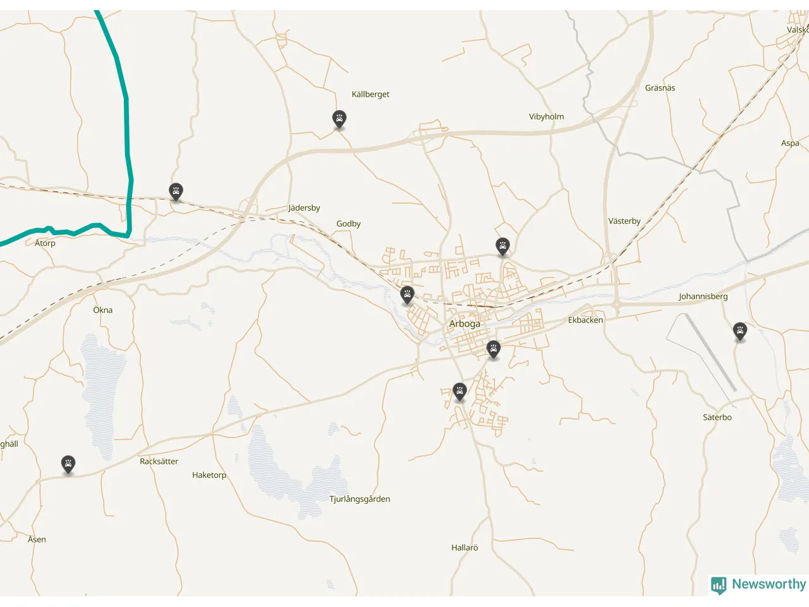Click the Arboga town label

(465, 324)
